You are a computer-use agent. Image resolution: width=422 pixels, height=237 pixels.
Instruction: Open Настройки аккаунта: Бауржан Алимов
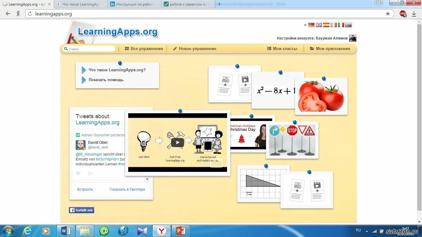click(x=312, y=38)
